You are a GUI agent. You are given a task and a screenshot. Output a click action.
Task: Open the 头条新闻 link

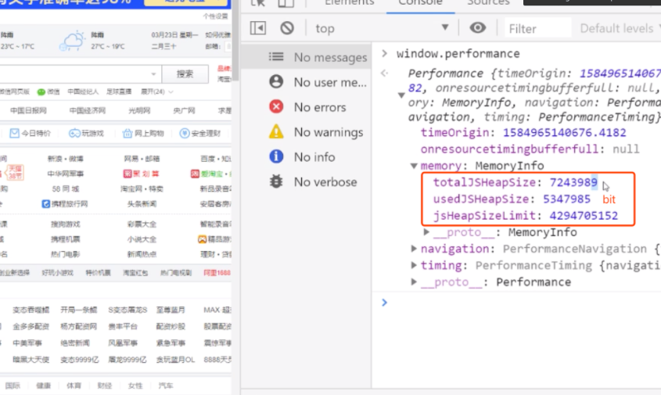142,204
